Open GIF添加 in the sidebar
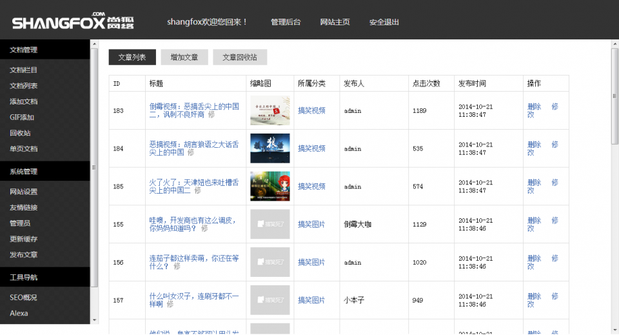The height and width of the screenshot is (335, 619). coord(22,117)
